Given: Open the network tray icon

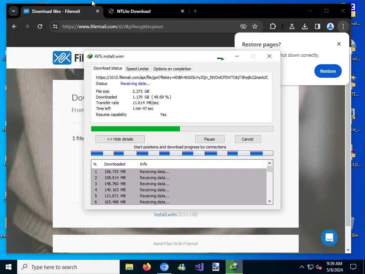Looking at the screenshot, I should pyautogui.click(x=310, y=267).
